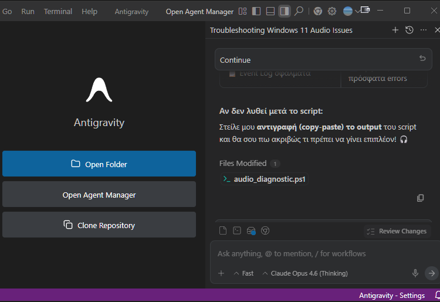Open settings via the gear icon

332,11
